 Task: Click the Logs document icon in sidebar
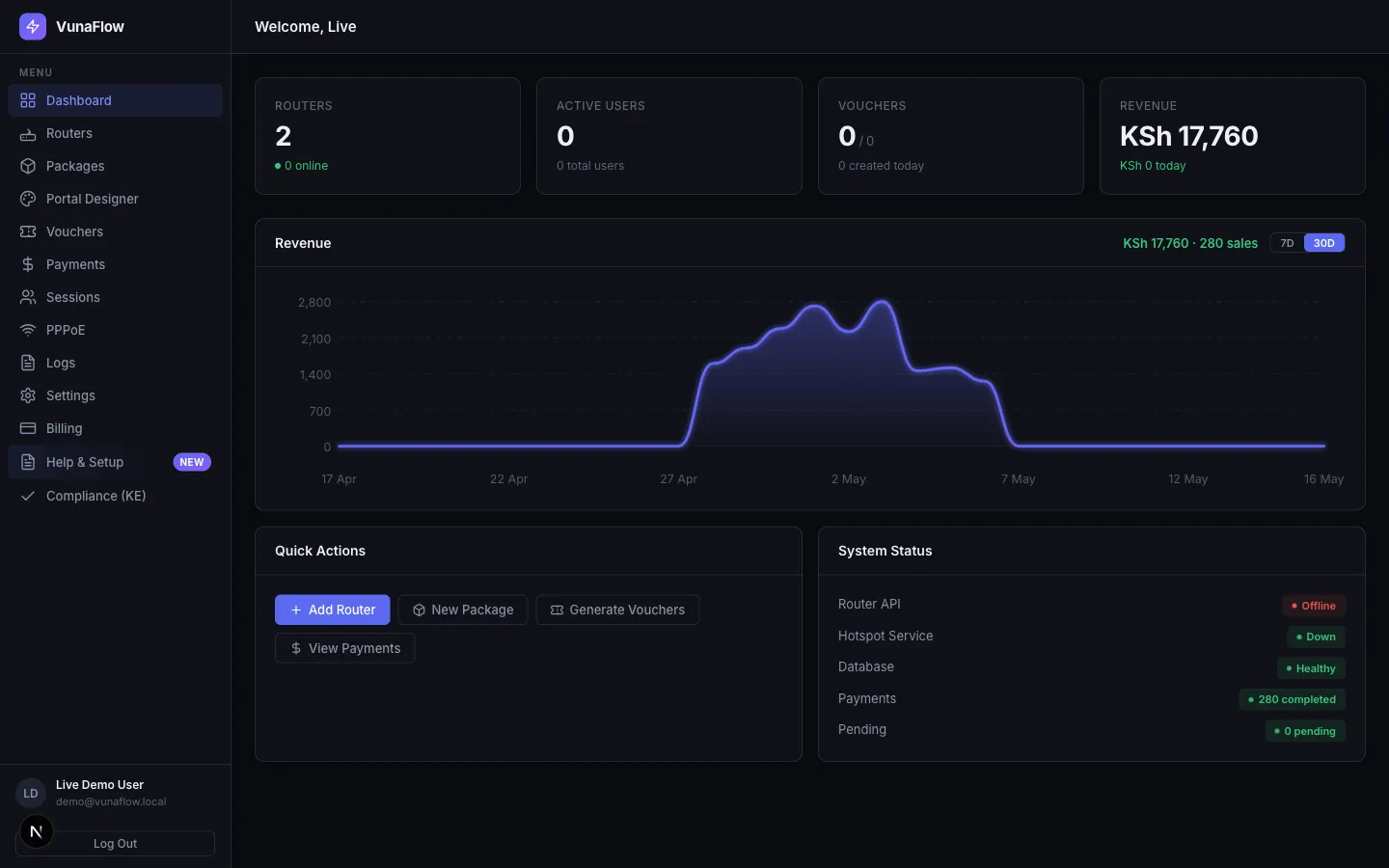(28, 363)
